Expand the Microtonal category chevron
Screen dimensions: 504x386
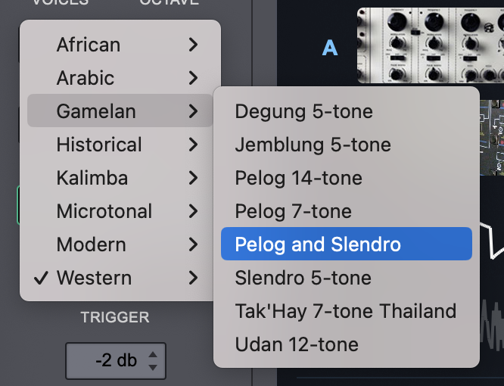click(193, 211)
